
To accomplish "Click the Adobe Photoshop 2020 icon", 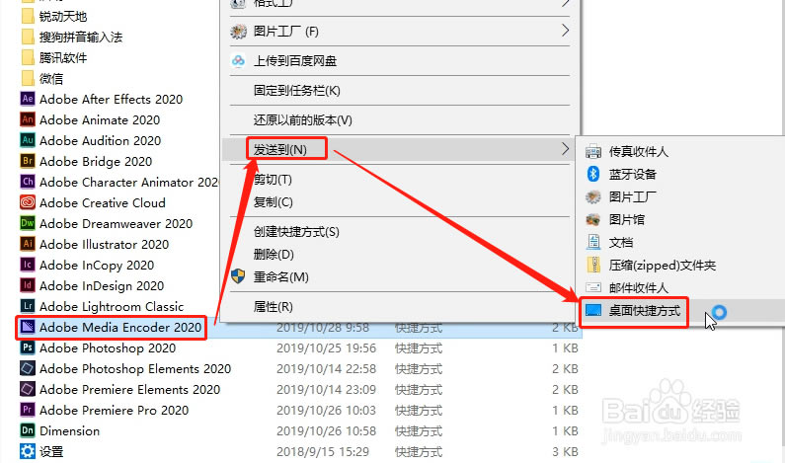I will click(x=28, y=347).
